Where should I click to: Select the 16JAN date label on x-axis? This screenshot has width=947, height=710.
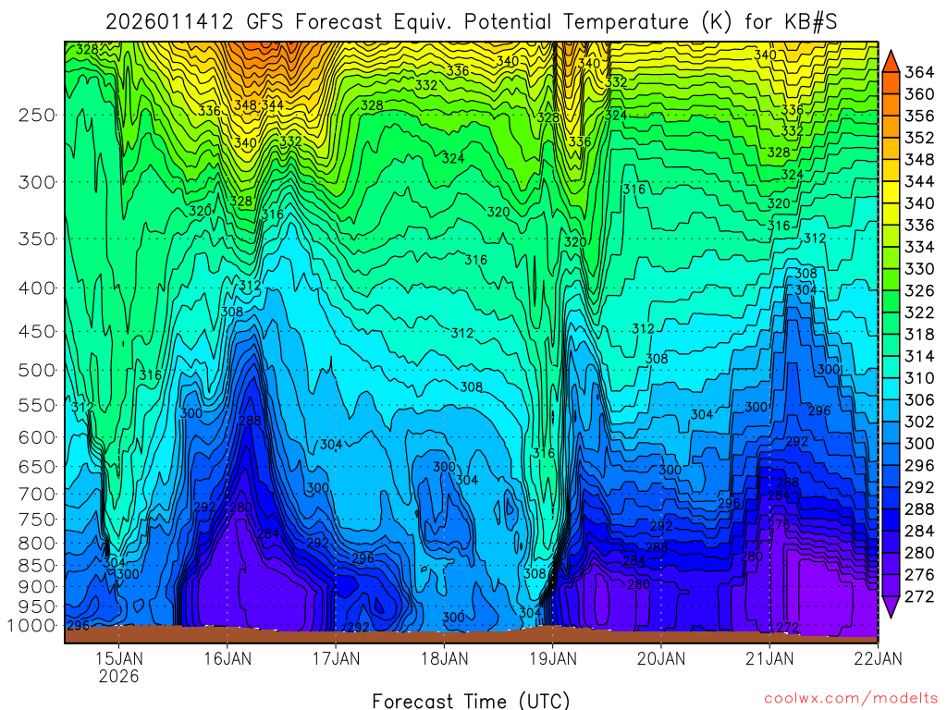tap(228, 658)
